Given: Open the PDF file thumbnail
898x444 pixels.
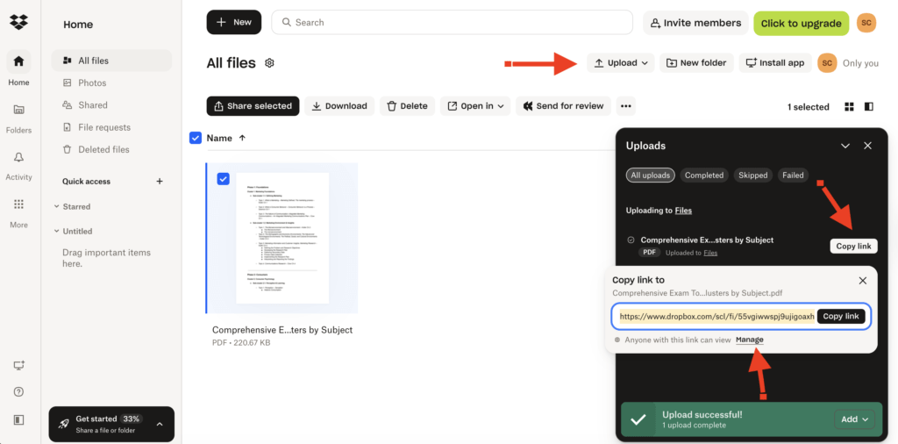Looking at the screenshot, I should [282, 239].
